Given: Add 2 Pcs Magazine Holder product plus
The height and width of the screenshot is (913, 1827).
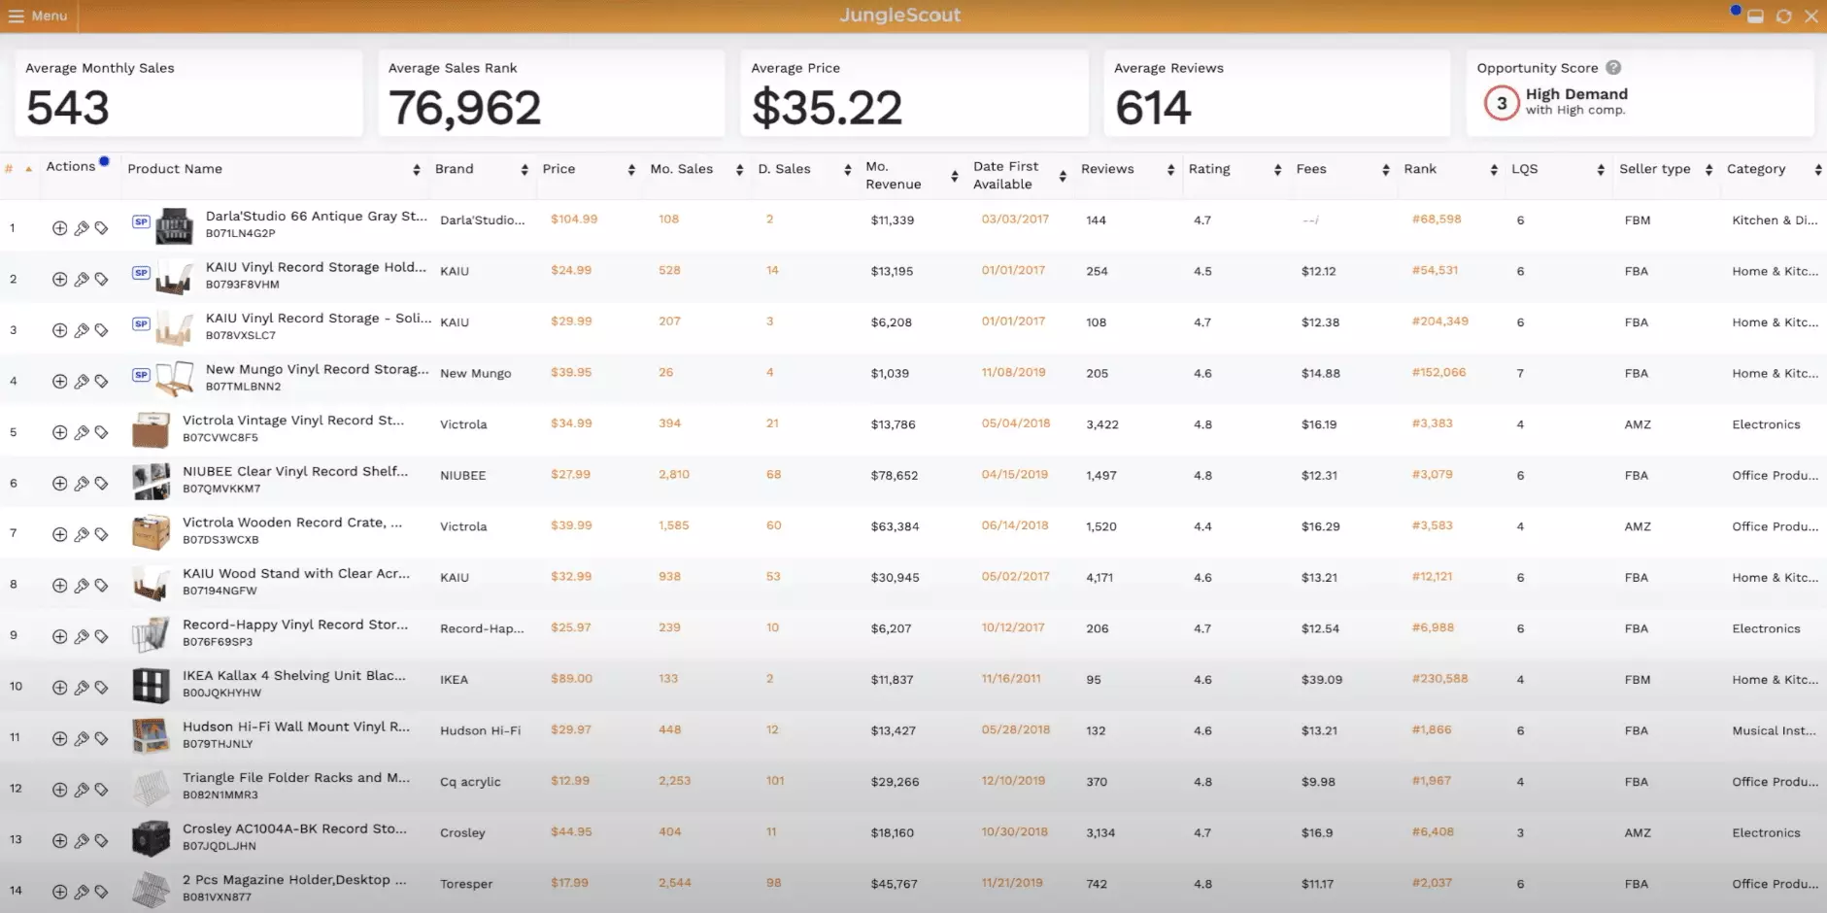Looking at the screenshot, I should point(59,892).
